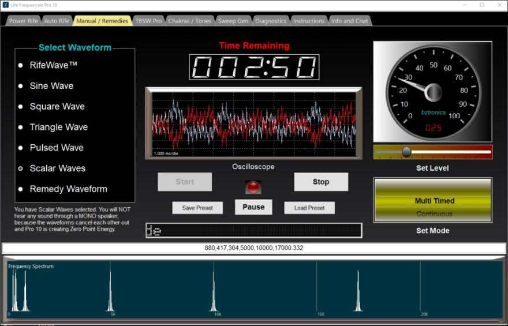Viewport: 508px width, 326px height.
Task: Click the red indicator light
Action: (x=253, y=186)
